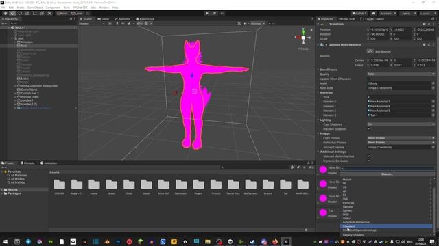Select the Hand tool in the toolbar
Viewport: 439px width, 246px height.
click(x=5, y=14)
